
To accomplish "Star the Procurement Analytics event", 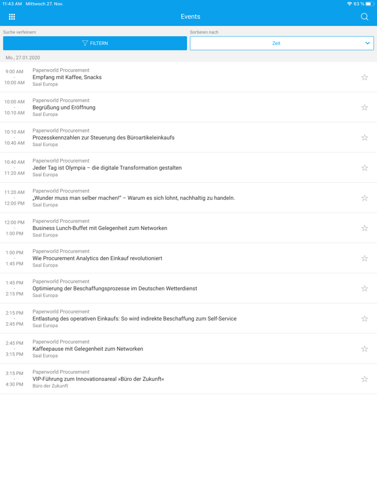I will (365, 259).
